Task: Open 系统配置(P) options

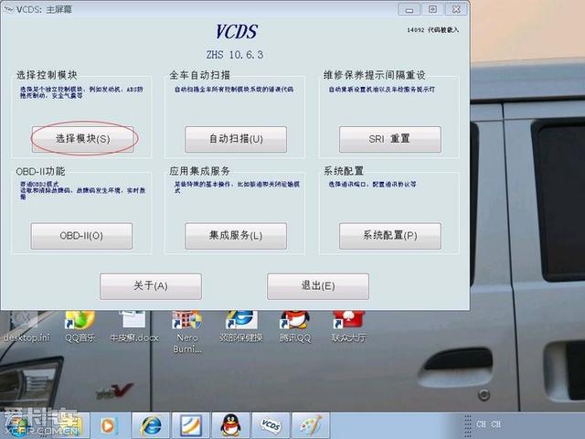Action: click(389, 236)
